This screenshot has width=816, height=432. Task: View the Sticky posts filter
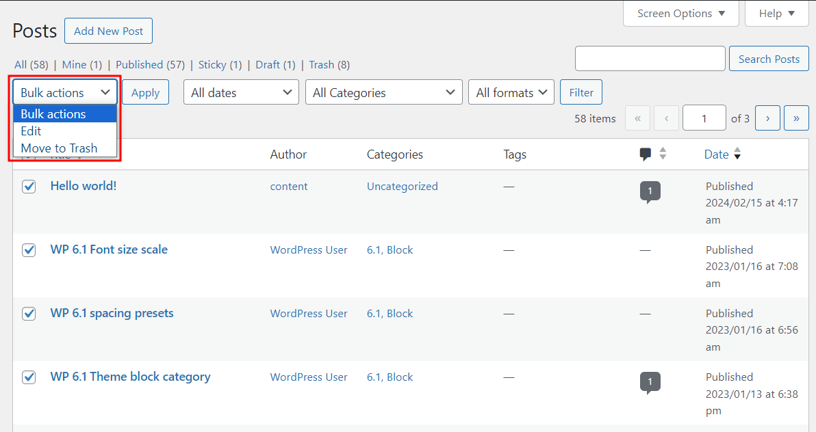tap(212, 64)
